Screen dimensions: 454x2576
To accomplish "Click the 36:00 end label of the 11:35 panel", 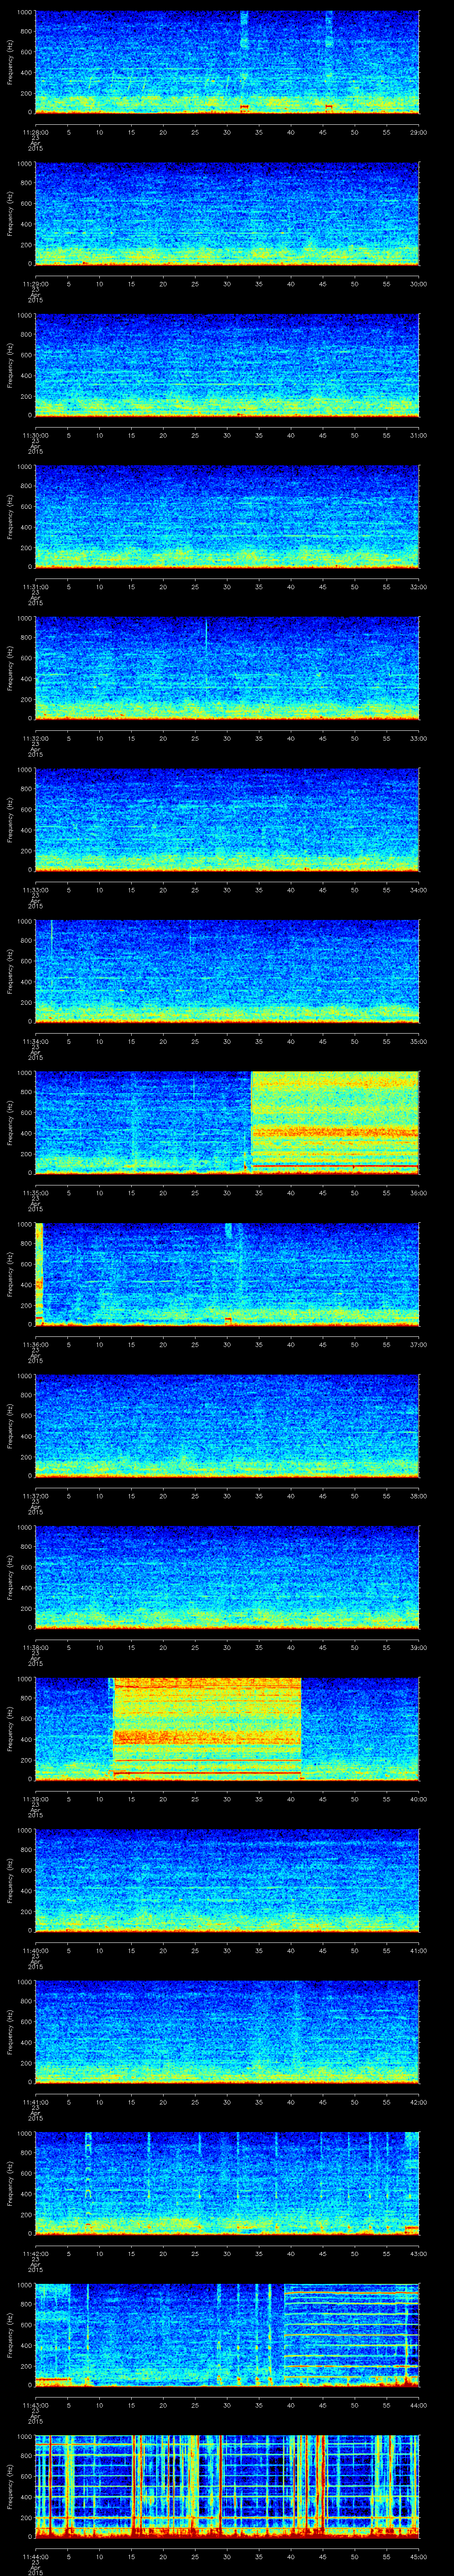I will [x=419, y=1193].
